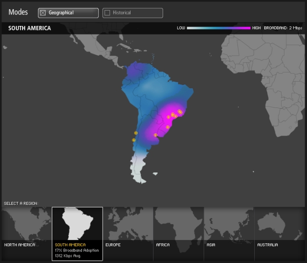
Task: Open the Africa region
Action: [x=178, y=234]
